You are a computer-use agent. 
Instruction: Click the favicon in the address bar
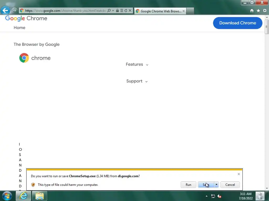pos(22,10)
